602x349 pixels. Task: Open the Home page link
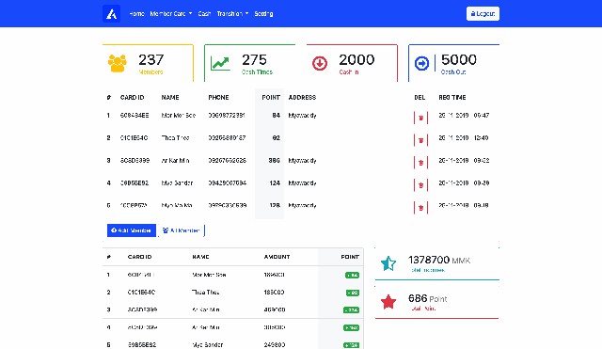pos(136,13)
